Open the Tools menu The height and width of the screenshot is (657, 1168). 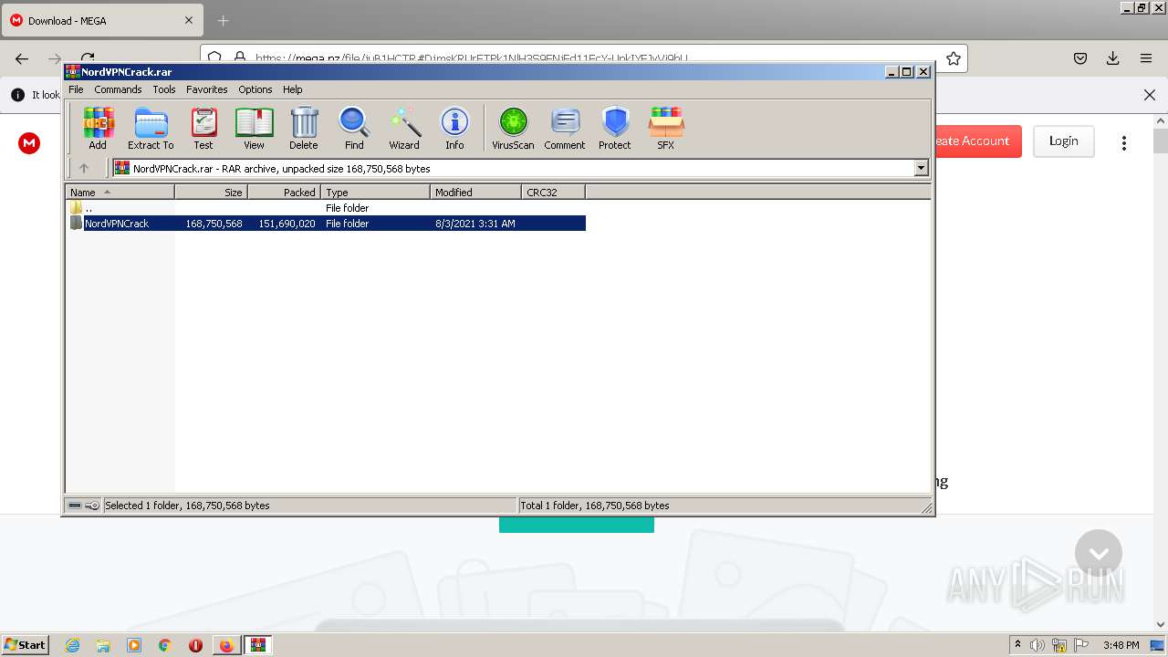coord(164,89)
